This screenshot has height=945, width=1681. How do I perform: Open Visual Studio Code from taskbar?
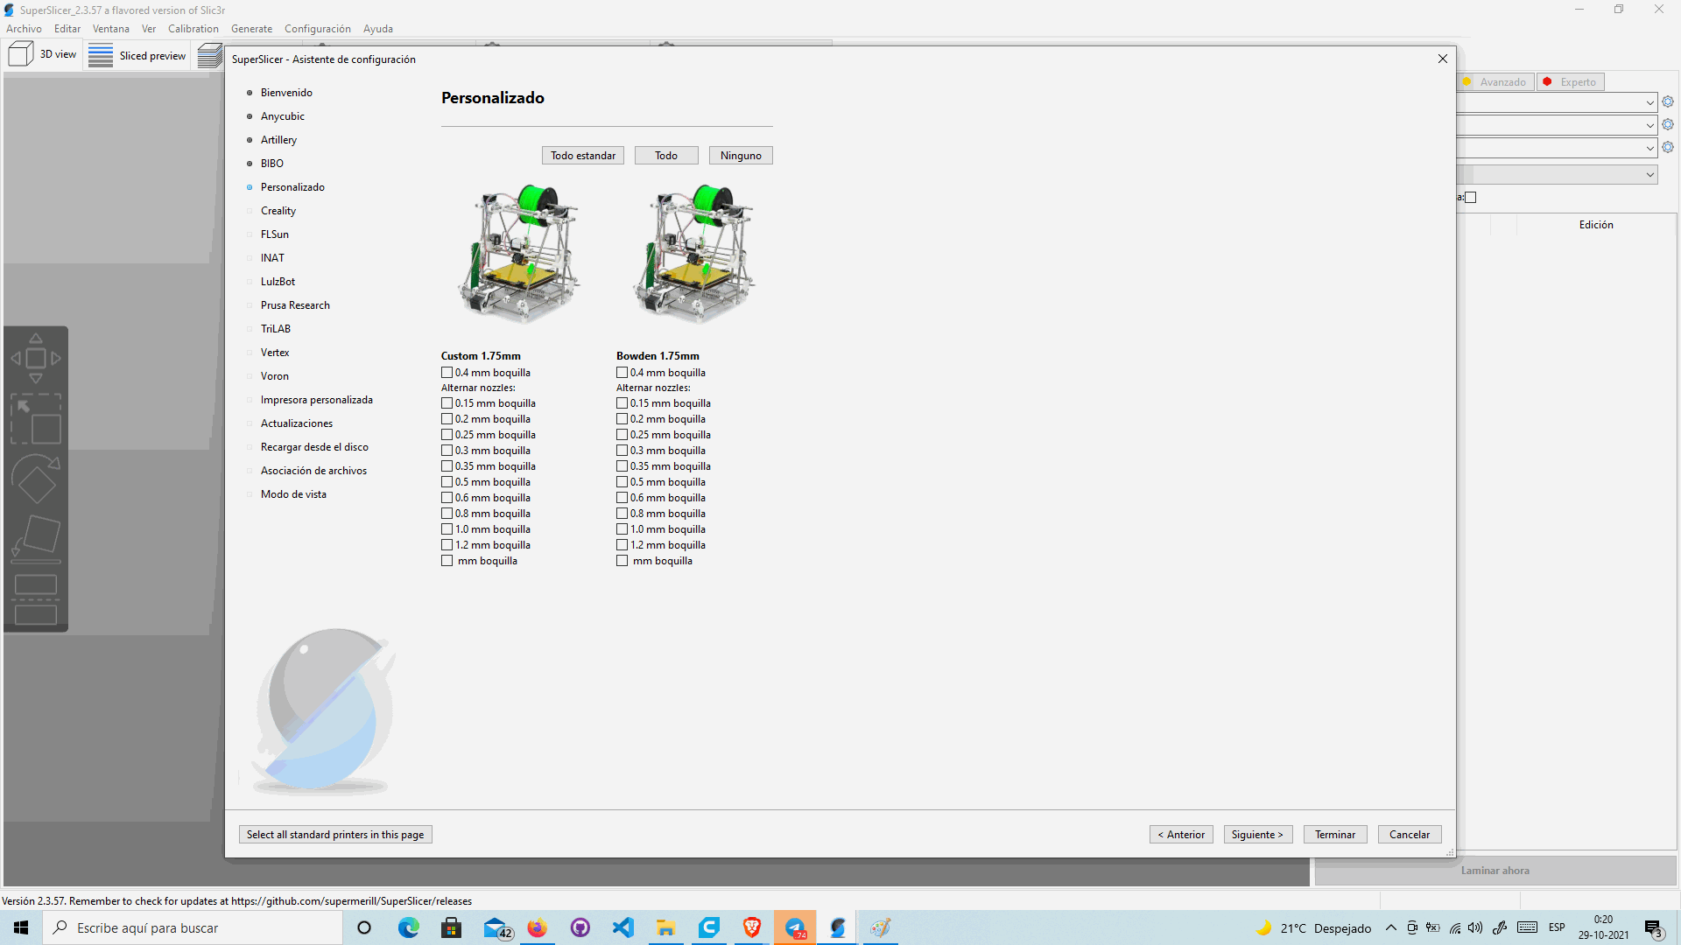pos(622,927)
